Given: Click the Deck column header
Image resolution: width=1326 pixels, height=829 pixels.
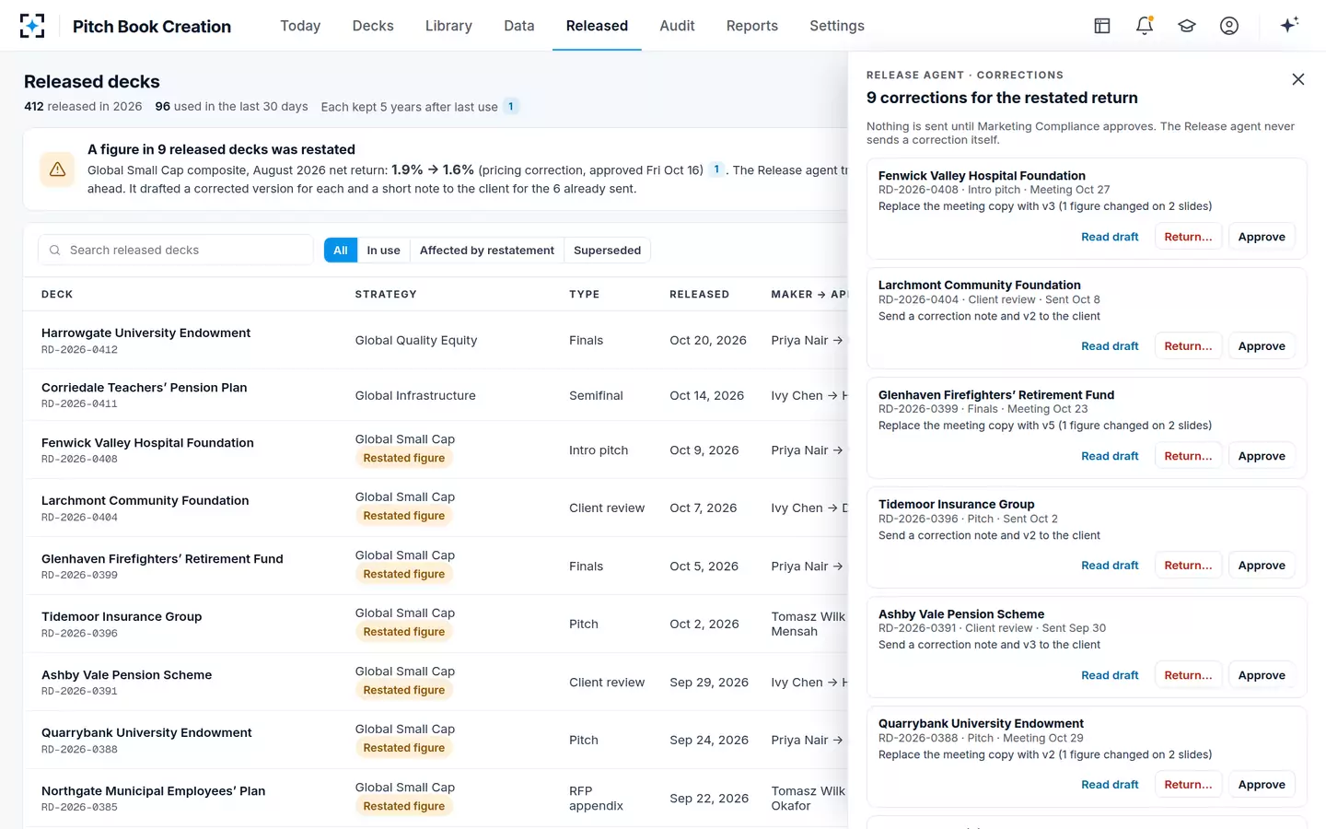Looking at the screenshot, I should pyautogui.click(x=57, y=295).
